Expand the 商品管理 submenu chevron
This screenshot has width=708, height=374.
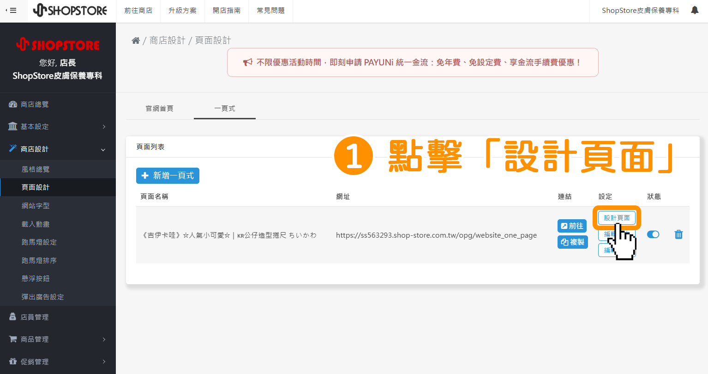pos(104,339)
